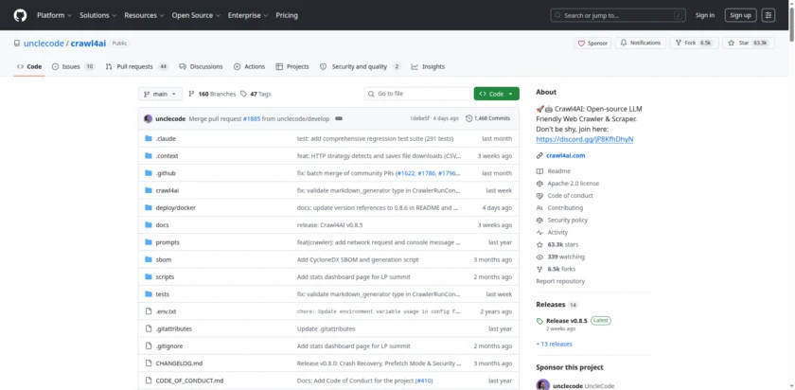Open the CHANGELOG.md file
The image size is (795, 390).
(179, 363)
